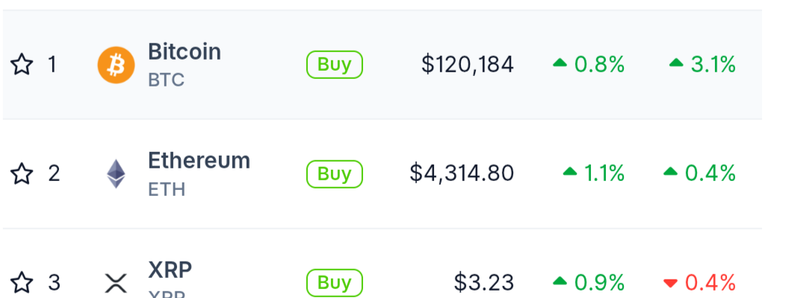Click the XRP price $3.23
The height and width of the screenshot is (298, 786).
pyautogui.click(x=483, y=283)
